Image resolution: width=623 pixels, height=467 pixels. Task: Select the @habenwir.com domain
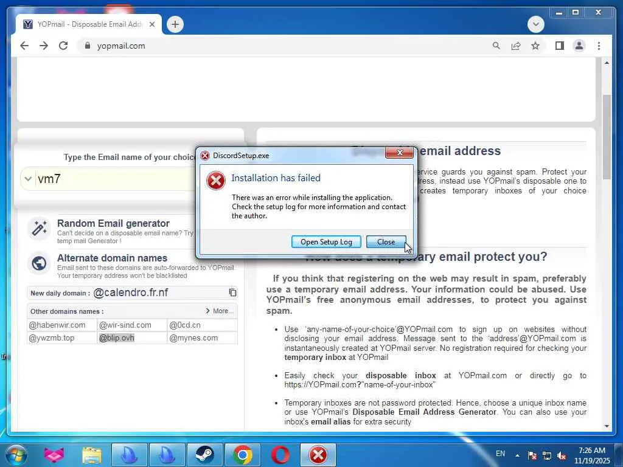click(x=57, y=325)
